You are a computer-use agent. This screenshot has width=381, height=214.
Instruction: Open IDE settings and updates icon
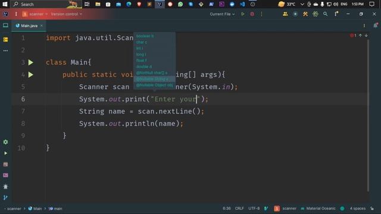(336, 14)
